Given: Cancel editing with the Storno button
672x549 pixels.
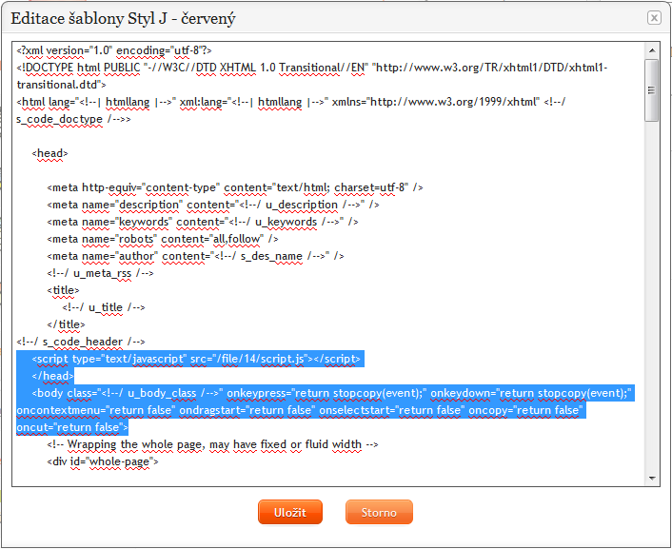Looking at the screenshot, I should [x=379, y=512].
